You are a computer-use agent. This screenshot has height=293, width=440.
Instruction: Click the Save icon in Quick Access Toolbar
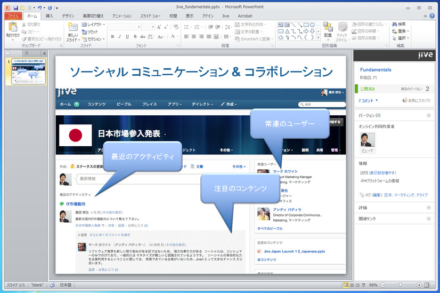[16, 8]
